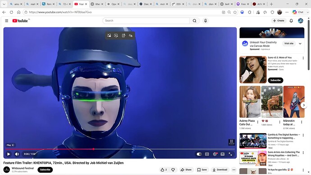Switch to the Free browser tab
Image resolution: width=311 pixels, height=175 pixels.
click(243, 4)
